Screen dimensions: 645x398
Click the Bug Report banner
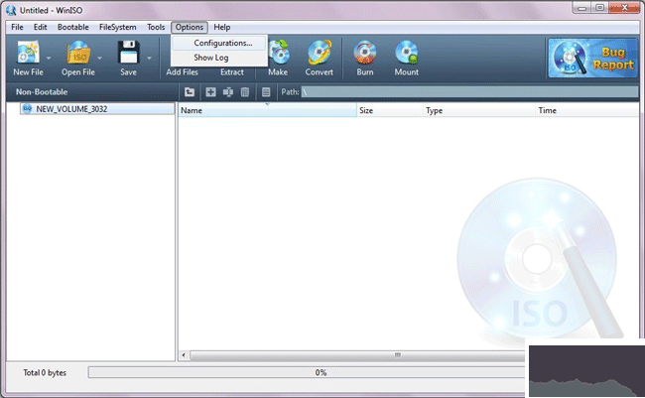[592, 58]
